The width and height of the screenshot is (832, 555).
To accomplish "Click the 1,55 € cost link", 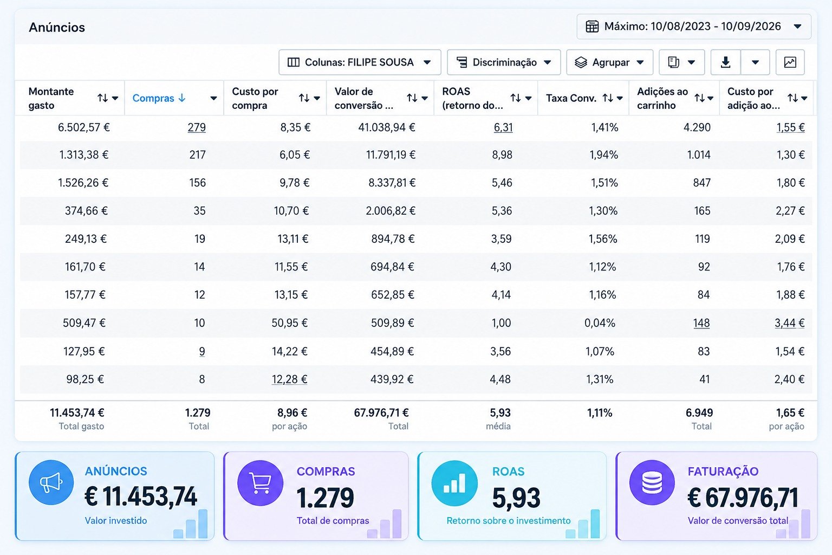I will point(790,127).
